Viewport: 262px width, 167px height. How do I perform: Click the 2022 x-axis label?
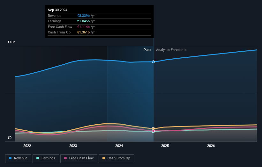pos(27,146)
